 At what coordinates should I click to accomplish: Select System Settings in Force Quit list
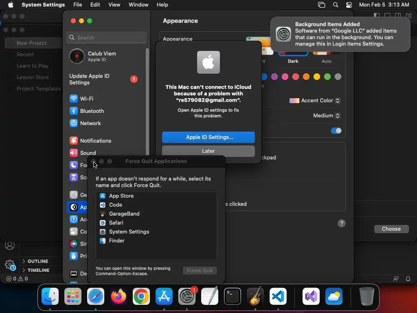pos(156,232)
